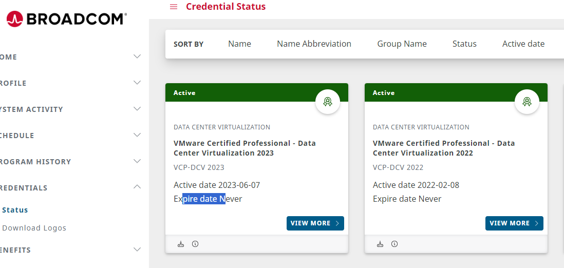This screenshot has height=268, width=564.
Task: Sort credentials by Group Name
Action: 402,44
